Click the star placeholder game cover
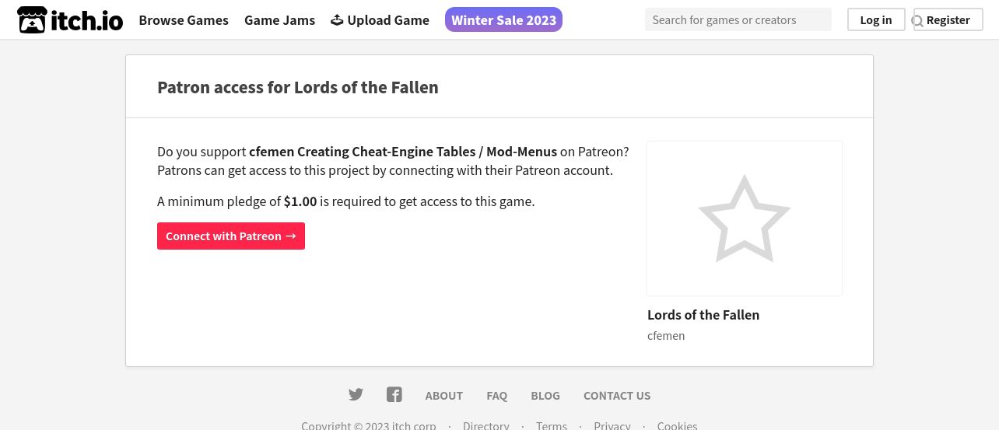Viewport: 999px width, 430px height. [745, 218]
